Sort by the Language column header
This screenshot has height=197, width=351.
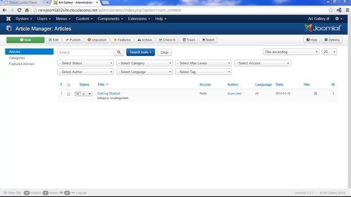pyautogui.click(x=263, y=84)
